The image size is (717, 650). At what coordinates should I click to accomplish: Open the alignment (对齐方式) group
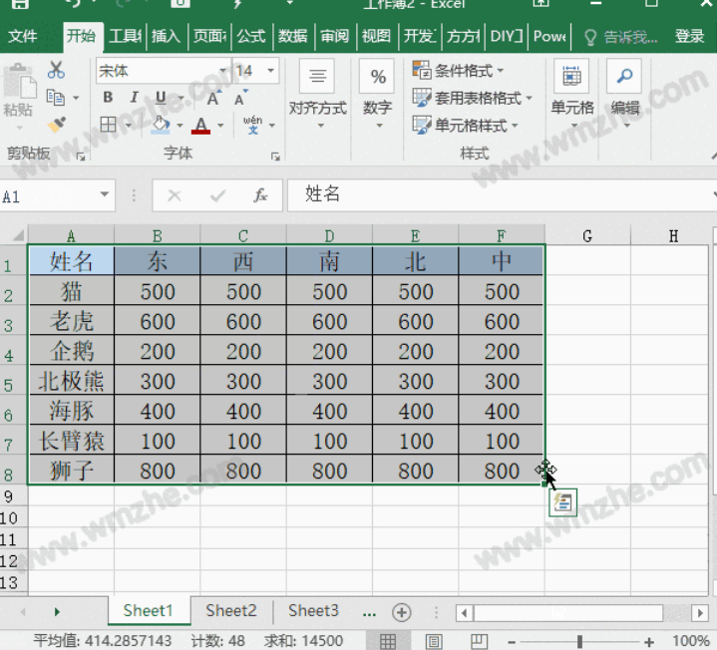(x=318, y=94)
